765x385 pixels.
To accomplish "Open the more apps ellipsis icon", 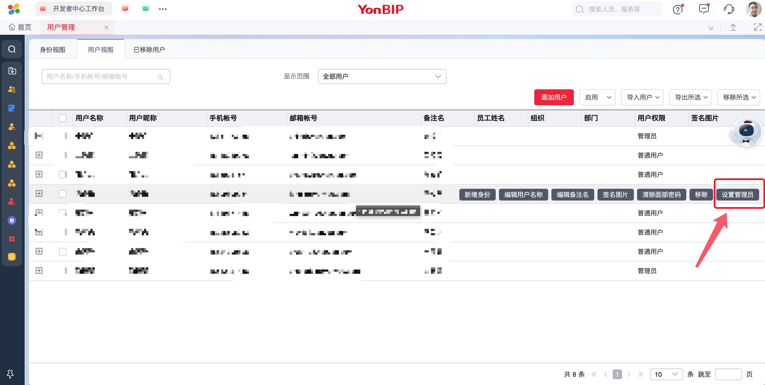I will pos(163,9).
